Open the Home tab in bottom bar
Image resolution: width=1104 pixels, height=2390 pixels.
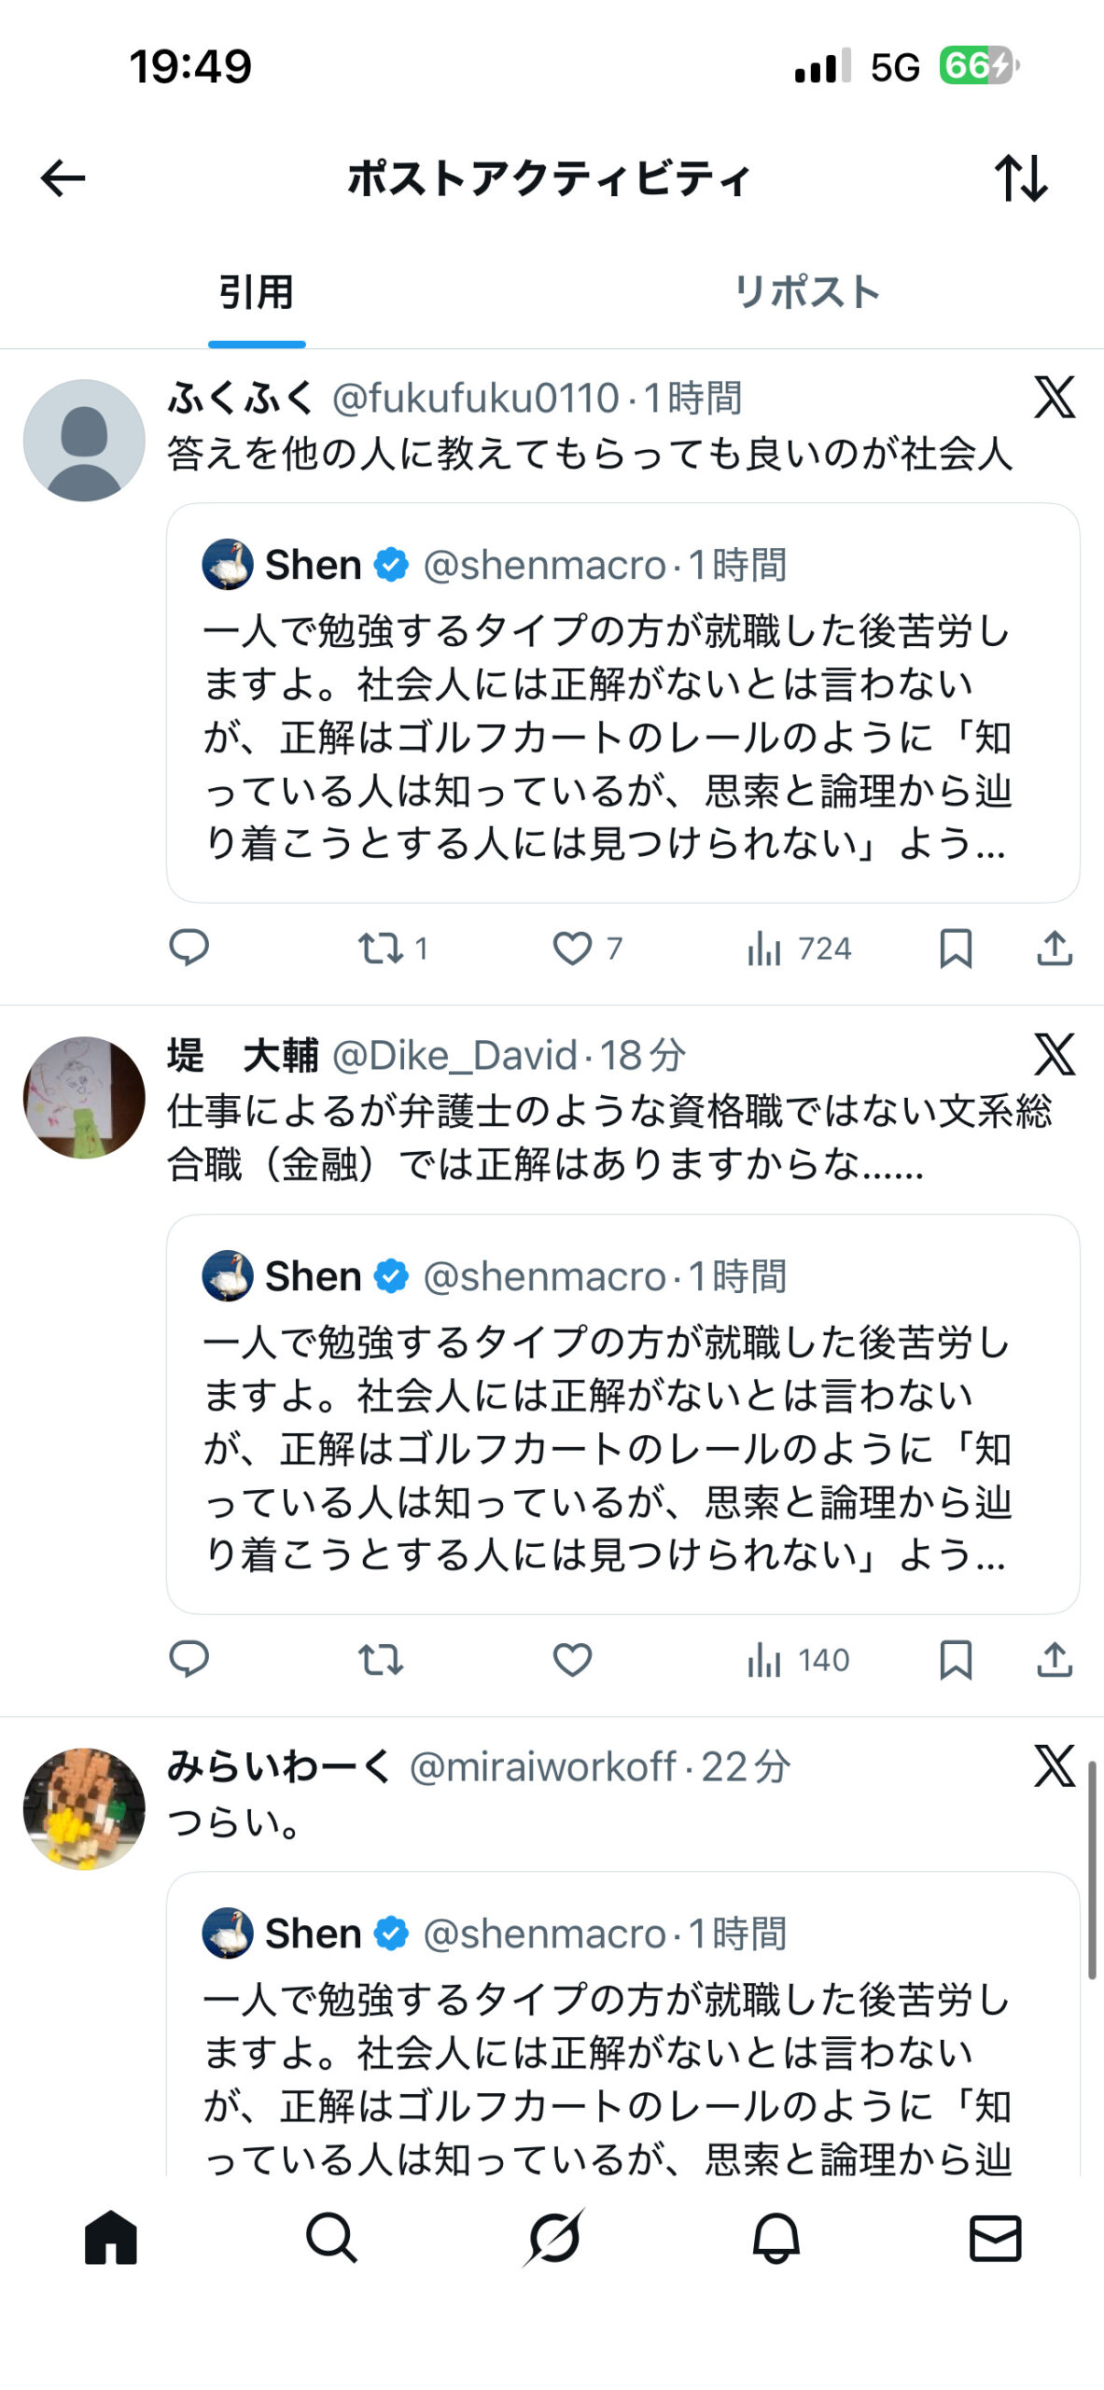tap(111, 2237)
